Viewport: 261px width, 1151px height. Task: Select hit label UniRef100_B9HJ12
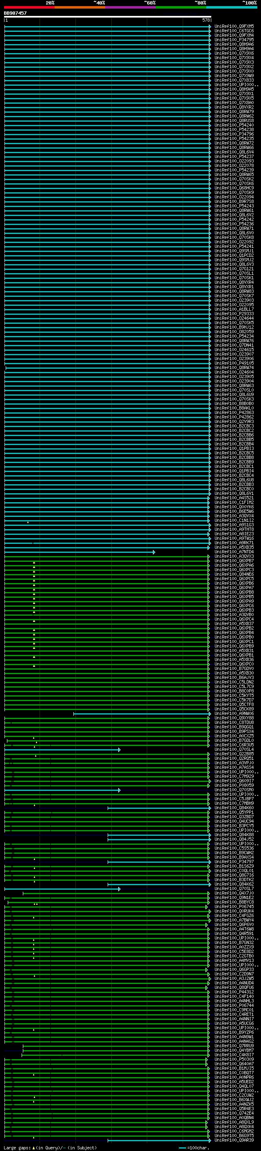[234, 327]
